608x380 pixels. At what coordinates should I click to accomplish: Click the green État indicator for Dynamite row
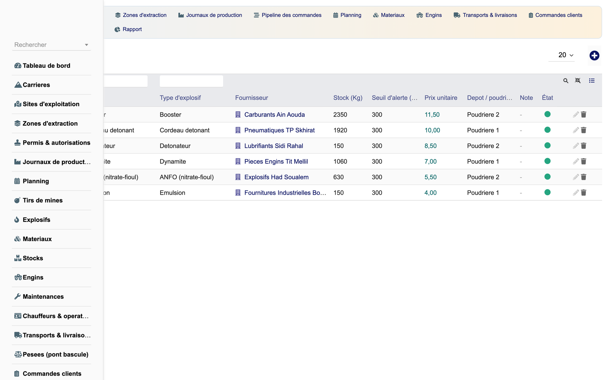[x=547, y=161]
